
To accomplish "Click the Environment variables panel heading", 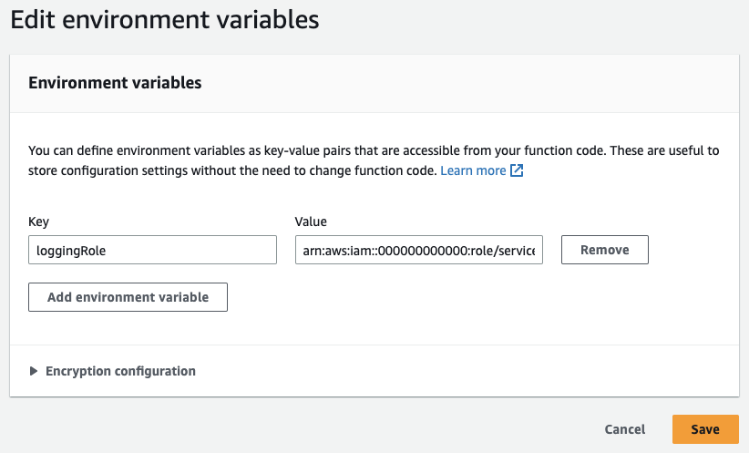I will point(115,83).
